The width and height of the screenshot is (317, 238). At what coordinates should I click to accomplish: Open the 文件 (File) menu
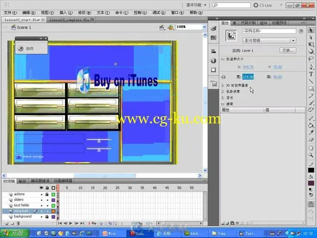[x=10, y=12]
